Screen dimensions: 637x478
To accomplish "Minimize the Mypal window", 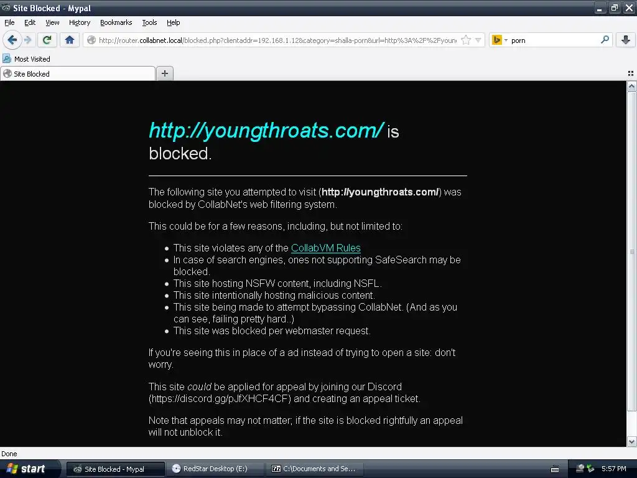I will coord(600,7).
